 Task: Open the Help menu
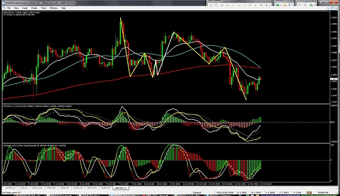coord(63,8)
